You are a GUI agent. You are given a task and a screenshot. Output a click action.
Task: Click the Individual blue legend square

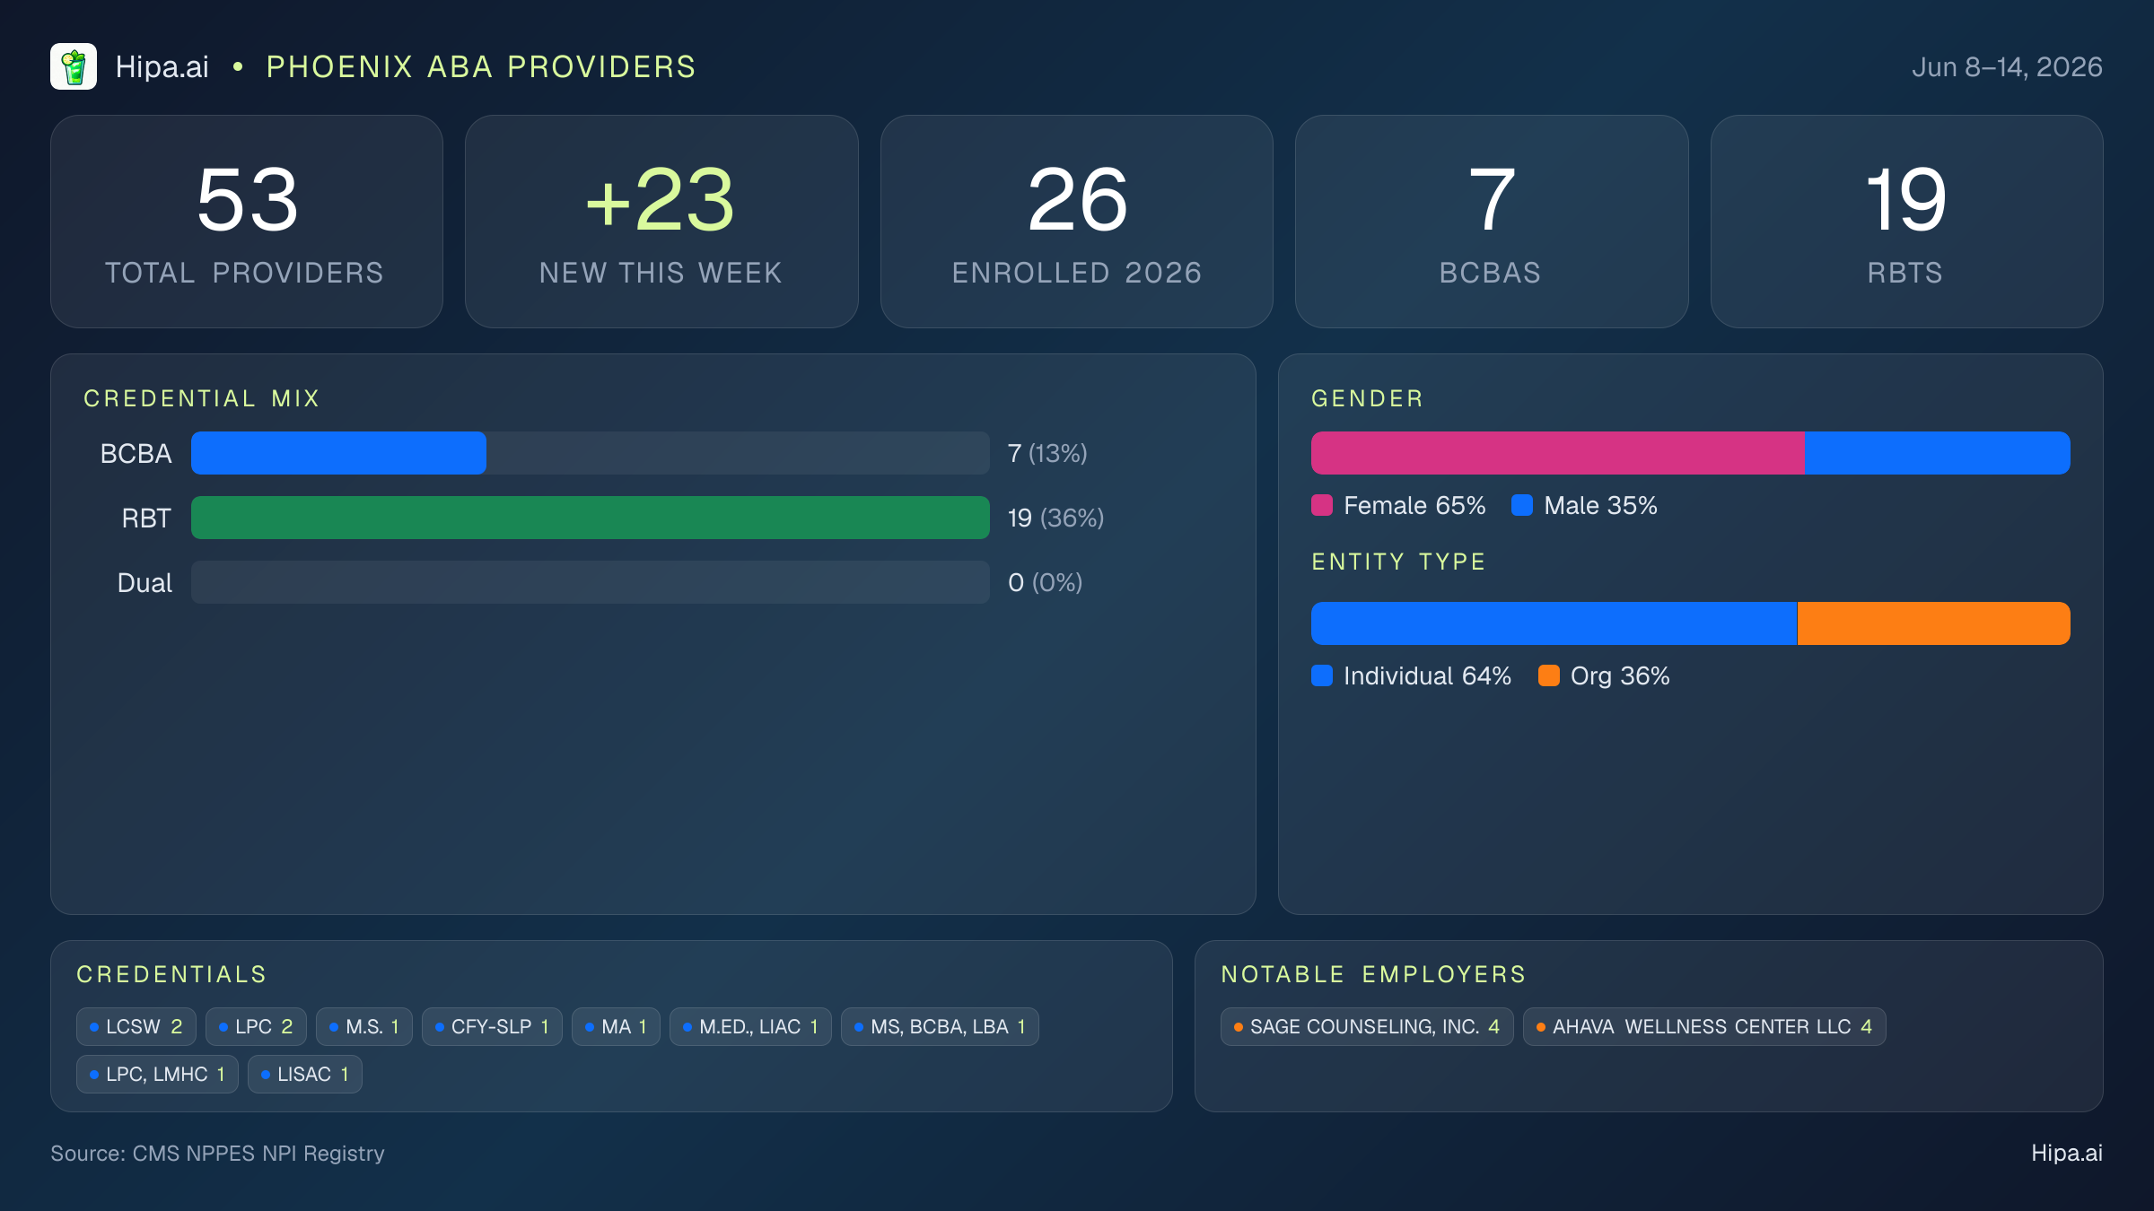pyautogui.click(x=1322, y=675)
